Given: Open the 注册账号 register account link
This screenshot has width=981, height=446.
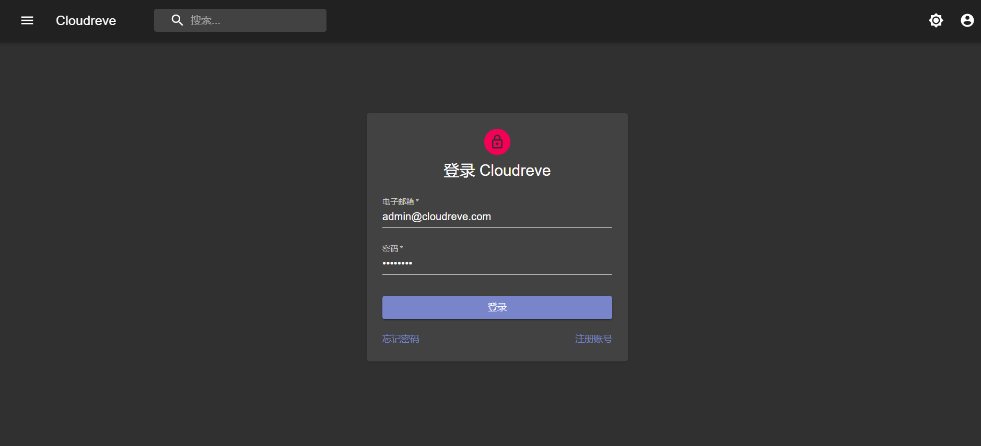Looking at the screenshot, I should pyautogui.click(x=593, y=339).
